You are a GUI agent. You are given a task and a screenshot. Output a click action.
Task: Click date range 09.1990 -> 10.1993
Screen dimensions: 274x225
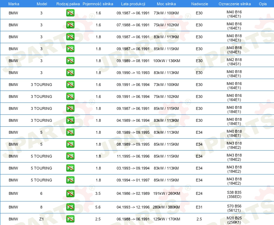tap(133, 73)
